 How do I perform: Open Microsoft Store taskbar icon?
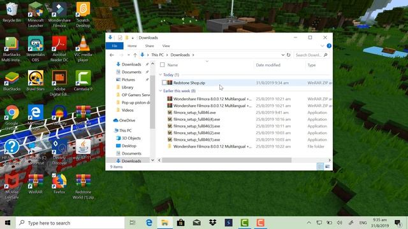coord(180,223)
